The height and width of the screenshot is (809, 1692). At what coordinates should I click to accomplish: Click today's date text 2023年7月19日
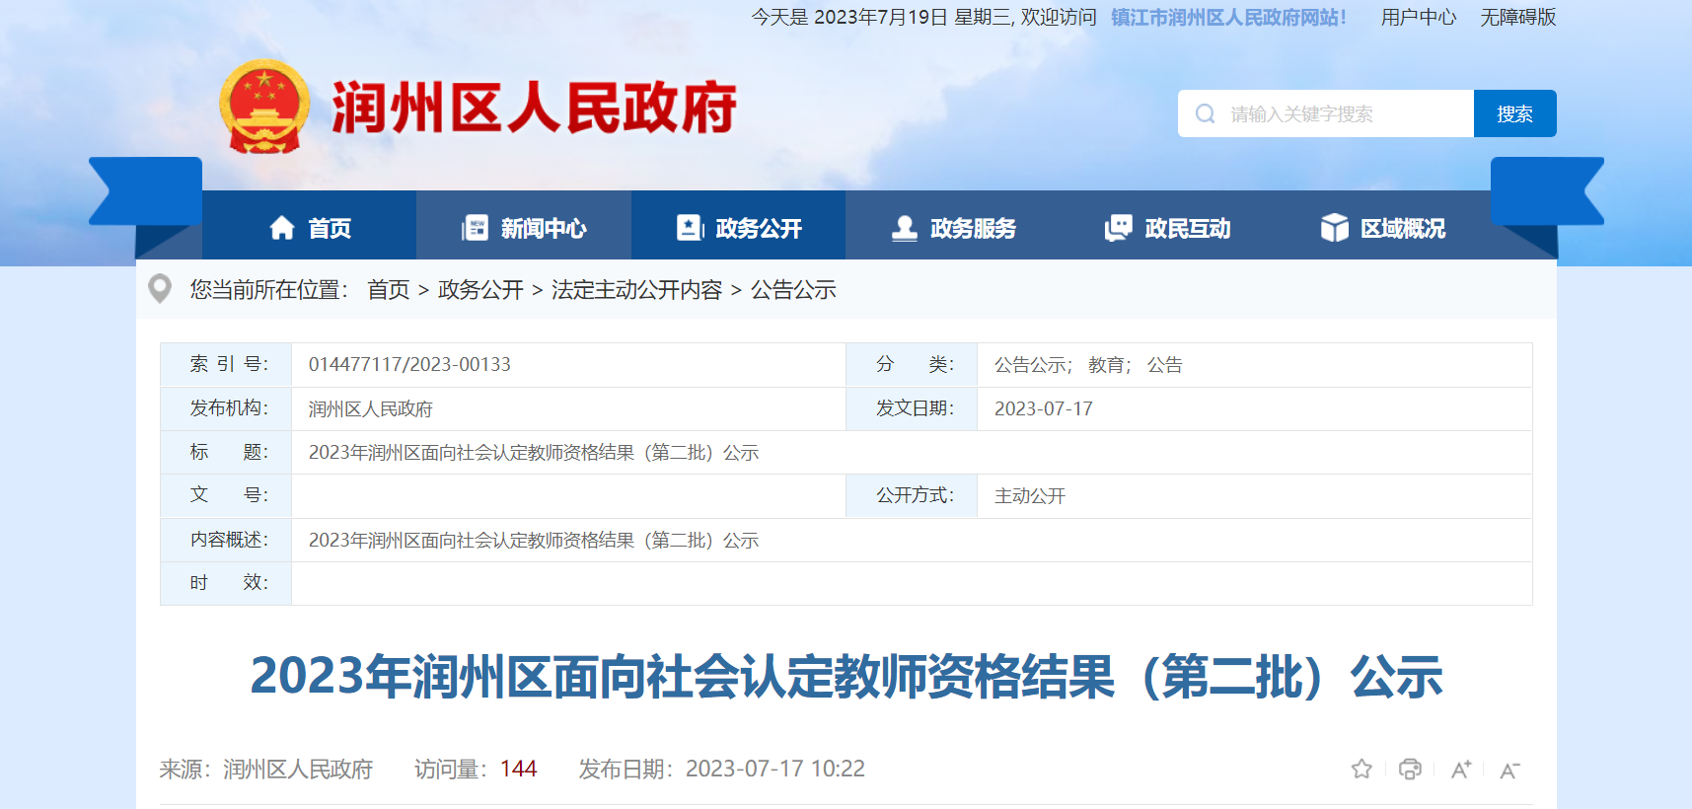(x=880, y=17)
